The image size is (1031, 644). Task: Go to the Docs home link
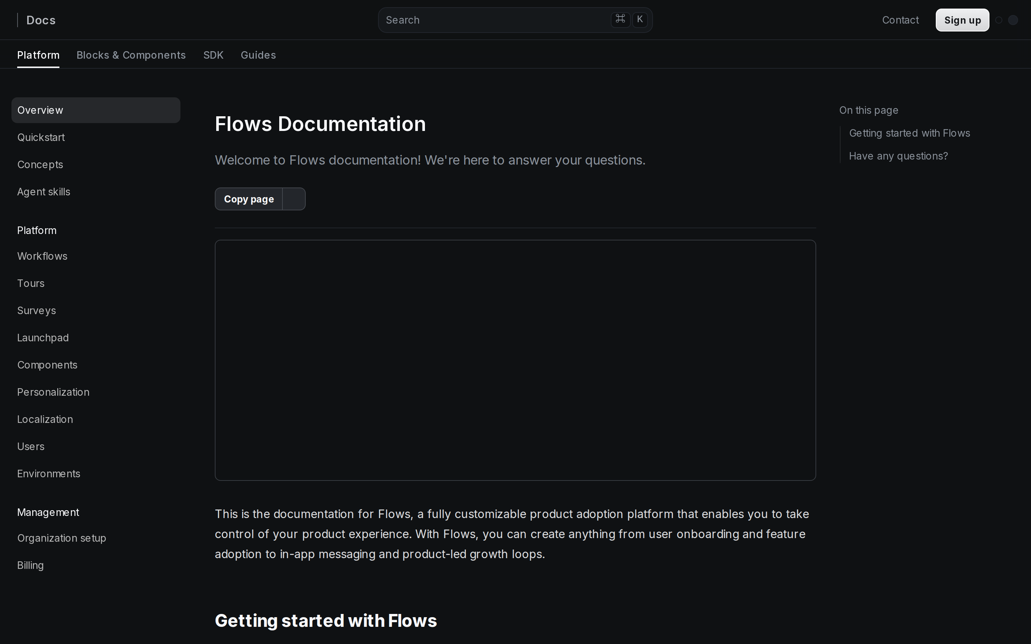41,20
